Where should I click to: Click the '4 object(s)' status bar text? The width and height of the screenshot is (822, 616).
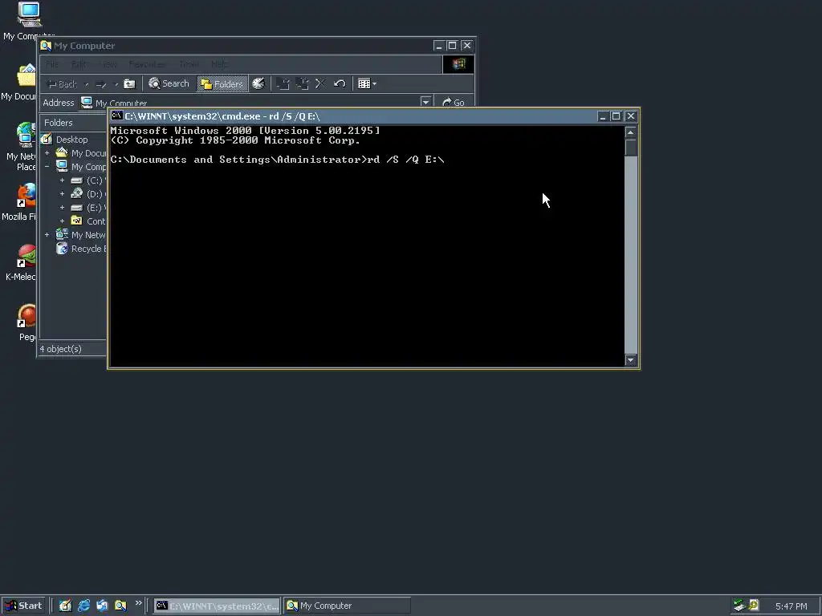pos(61,349)
